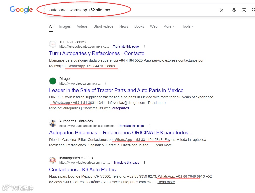Screen dimensions: 255x193
Task: Click the Turru Autopartes site name
Action: pos(72,42)
